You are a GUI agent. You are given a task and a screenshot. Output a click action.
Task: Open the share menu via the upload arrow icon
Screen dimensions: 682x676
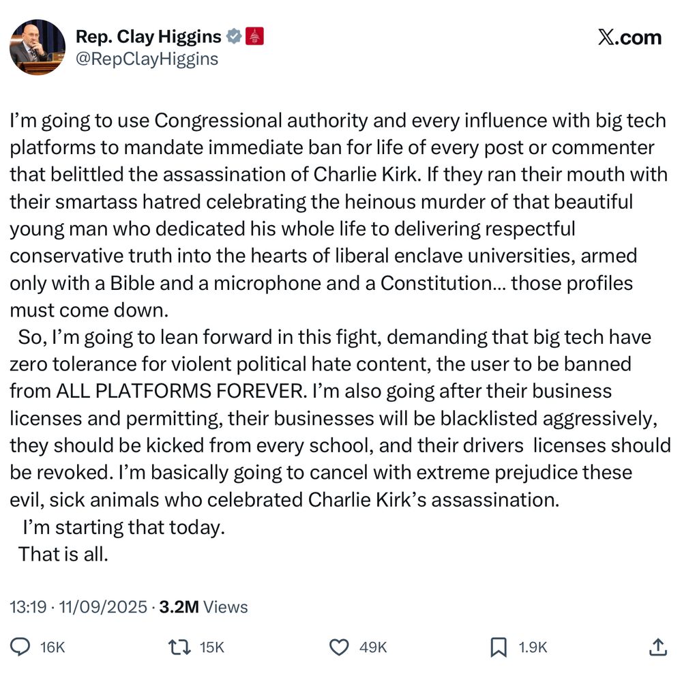[x=657, y=647]
